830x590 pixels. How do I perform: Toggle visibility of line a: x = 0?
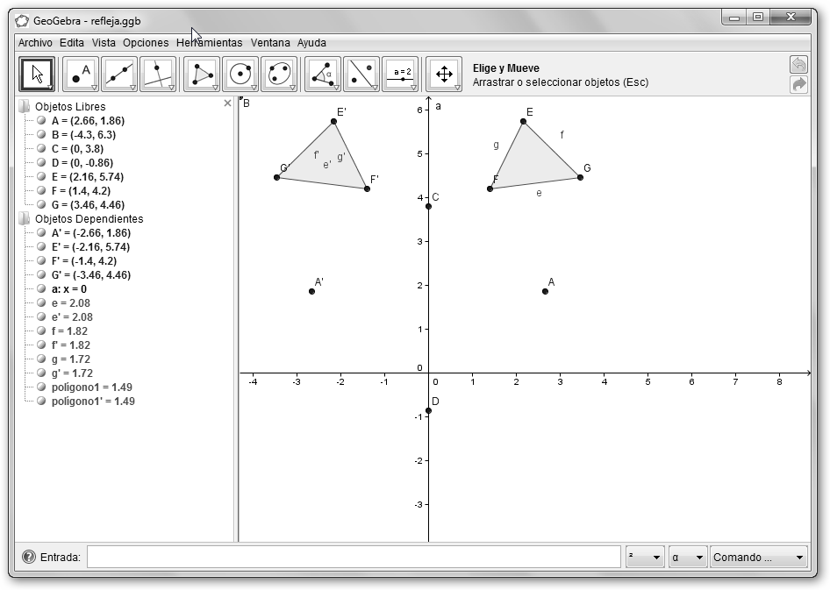pos(41,289)
